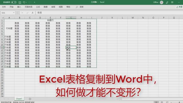Image resolution: width=183 pixels, height=103 pixels.
Task: Select row 11 header
Action: (x=2, y=47)
